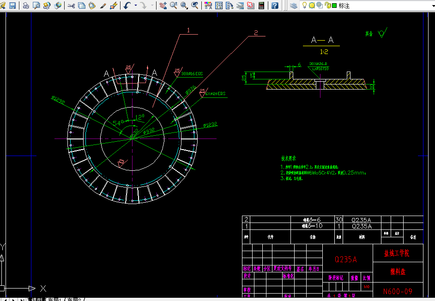Toggle the layer lock padlock icon
435x301 pixels.
pyautogui.click(x=327, y=6)
